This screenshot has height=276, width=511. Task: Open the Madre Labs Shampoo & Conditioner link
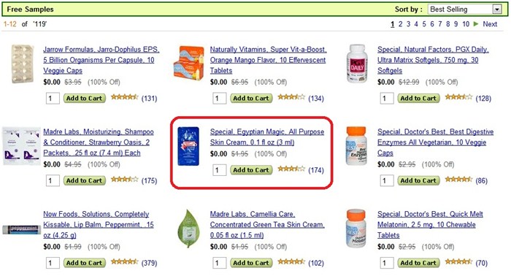(x=99, y=142)
